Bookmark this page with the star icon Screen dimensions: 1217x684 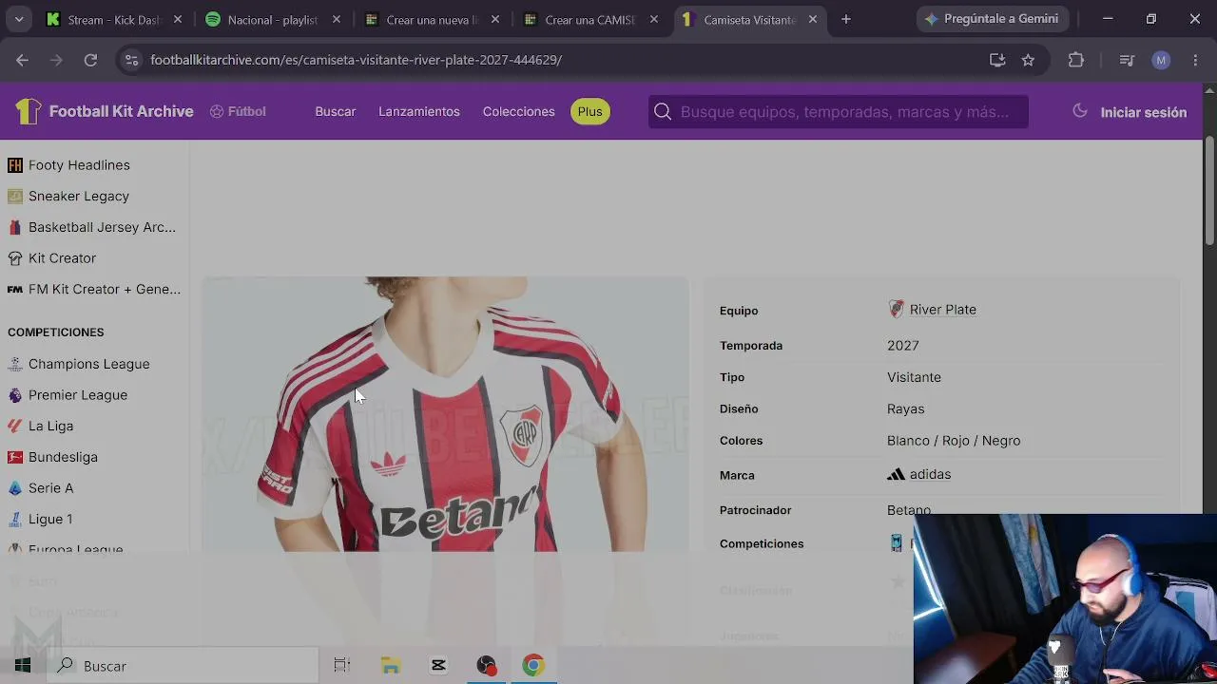coord(1028,60)
